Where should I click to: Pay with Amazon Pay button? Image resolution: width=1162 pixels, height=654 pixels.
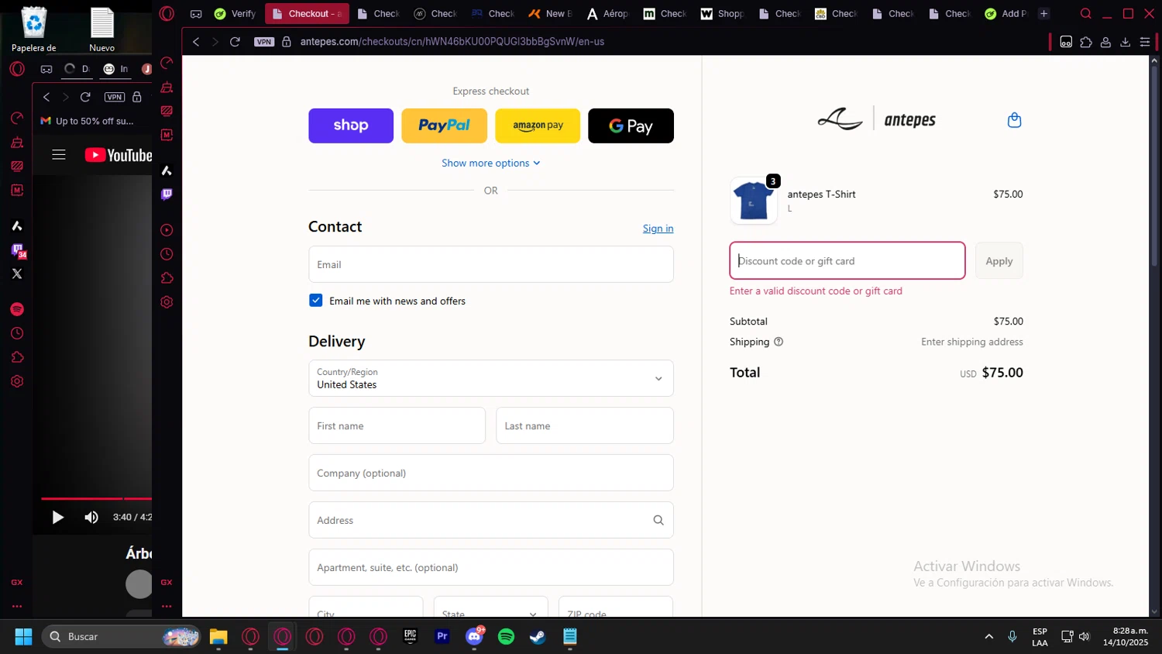click(x=538, y=126)
